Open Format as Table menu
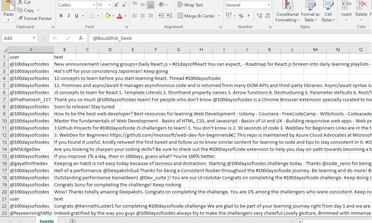The height and width of the screenshot is (223, 372). tap(310, 11)
